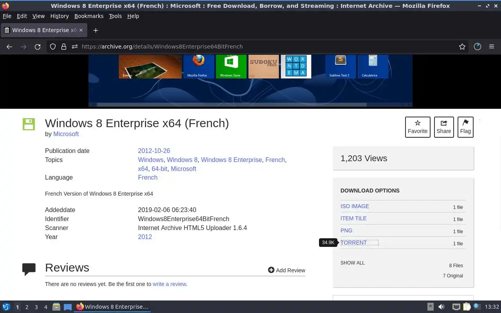Switch to workspace 3 in taskbar
This screenshot has height=313, width=501.
click(36, 307)
